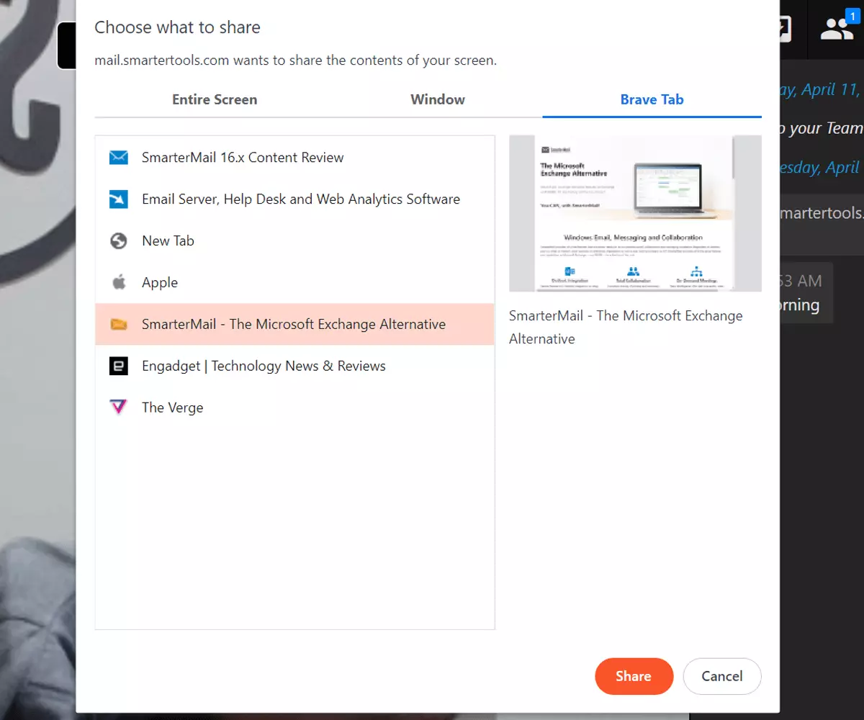This screenshot has width=864, height=720.
Task: Pick The Verge from the list
Action: tap(294, 408)
